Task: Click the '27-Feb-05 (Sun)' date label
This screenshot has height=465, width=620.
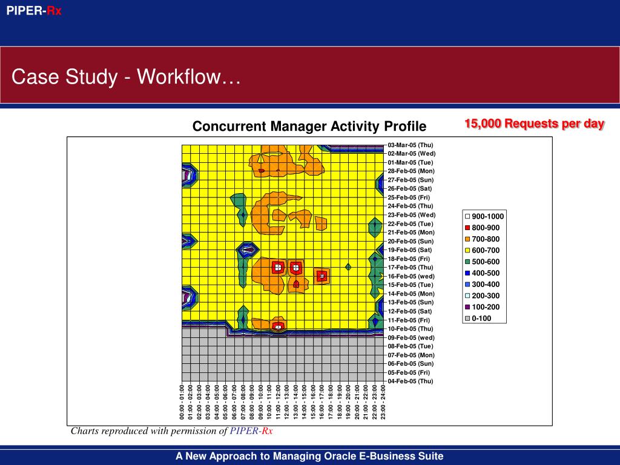Action: coord(411,180)
